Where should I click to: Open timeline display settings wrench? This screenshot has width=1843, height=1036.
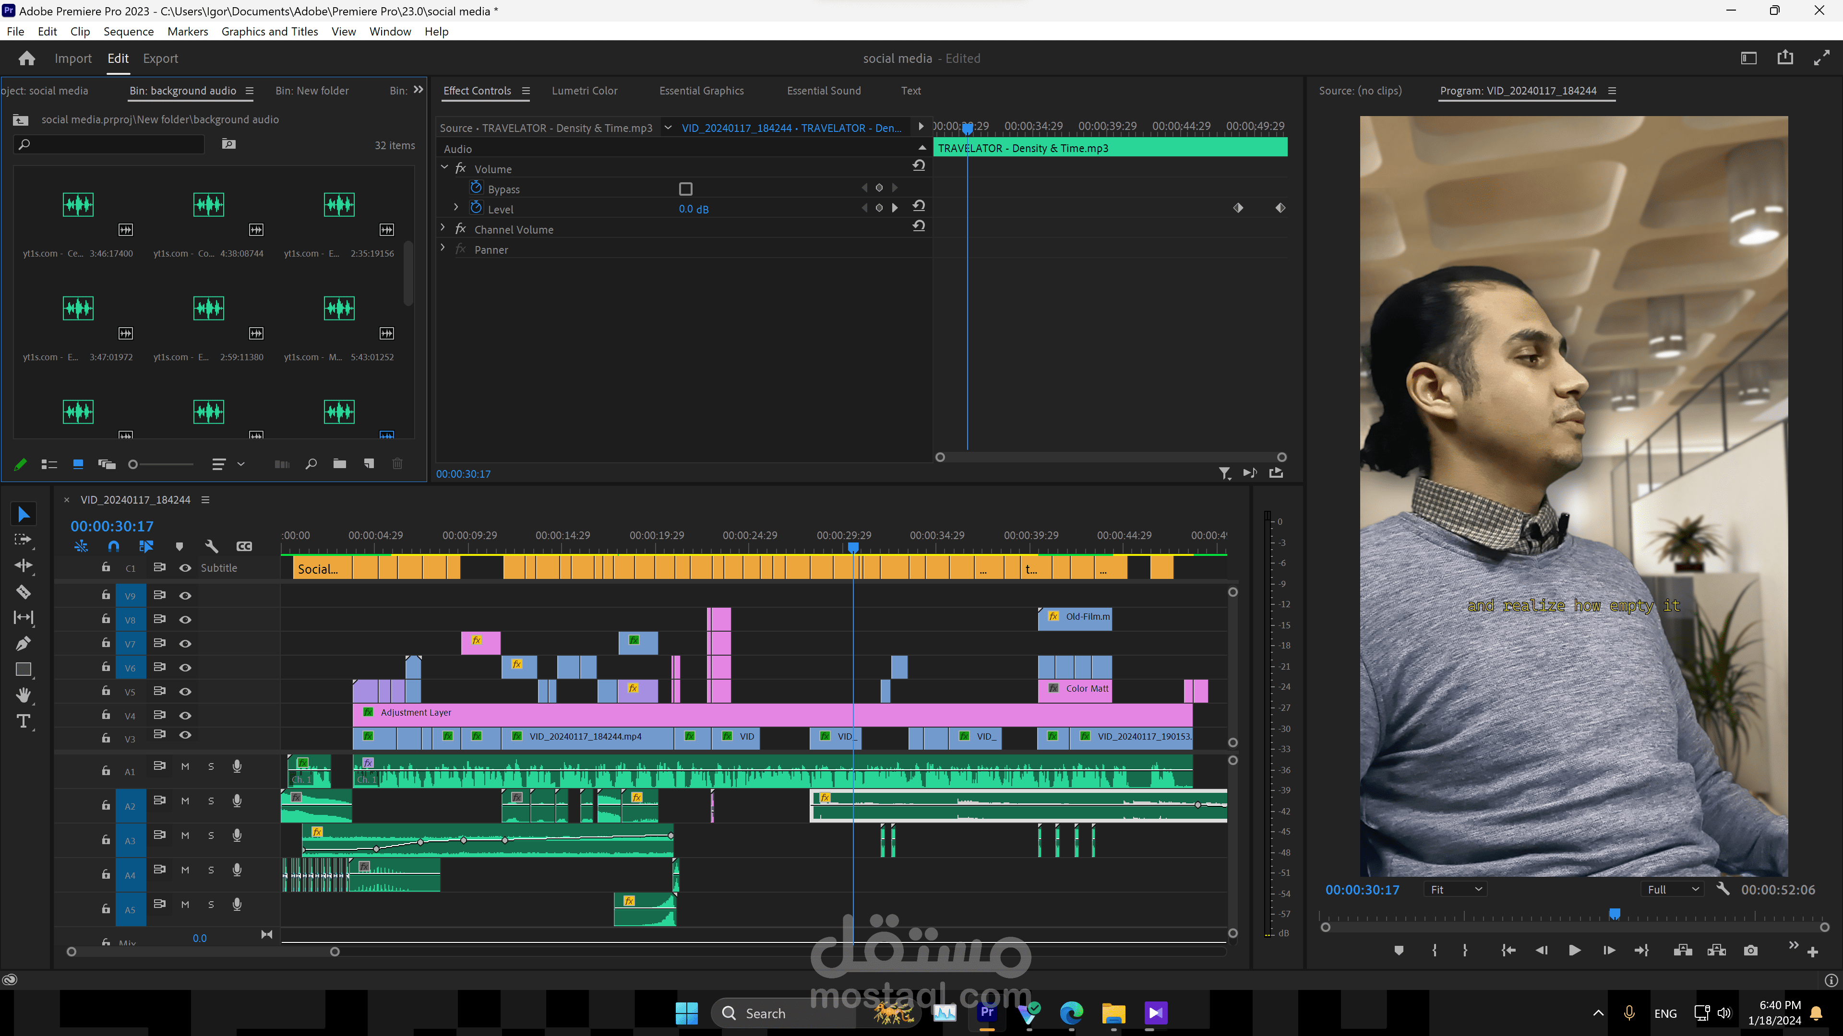211,546
